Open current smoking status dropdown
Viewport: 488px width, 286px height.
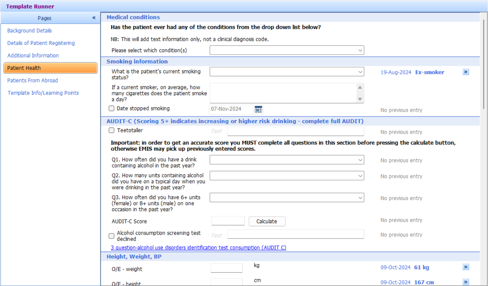pos(287,72)
